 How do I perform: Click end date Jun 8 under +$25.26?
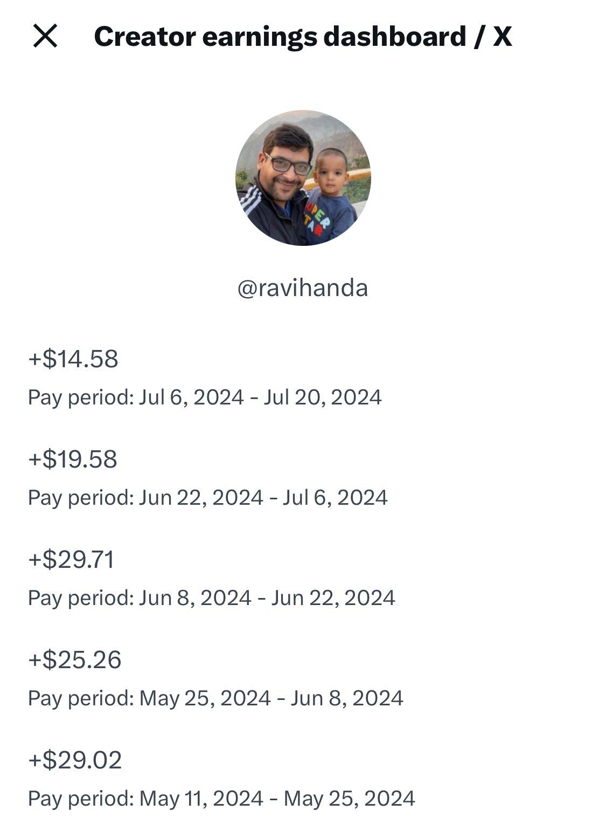click(347, 698)
